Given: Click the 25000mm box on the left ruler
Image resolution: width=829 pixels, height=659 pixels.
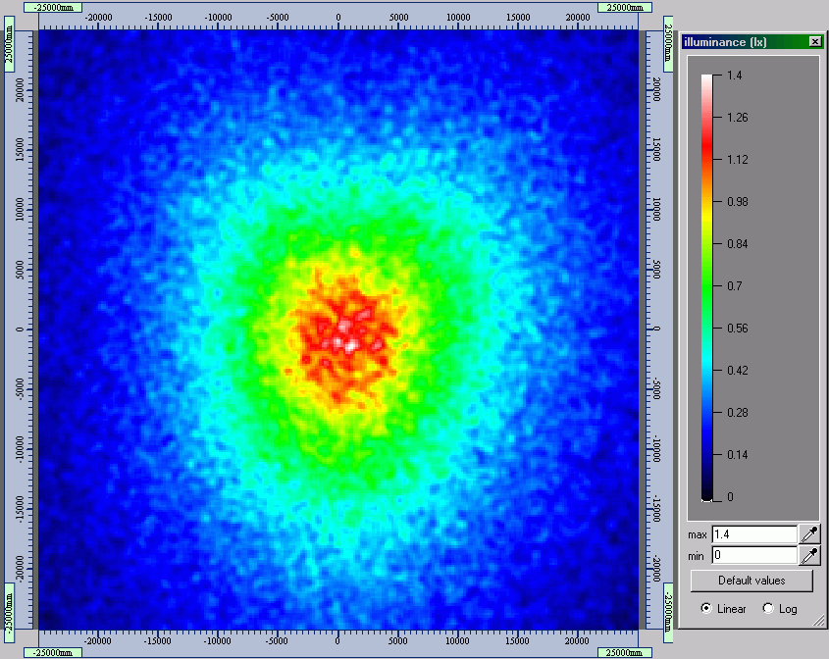Looking at the screenshot, I should 10,44.
